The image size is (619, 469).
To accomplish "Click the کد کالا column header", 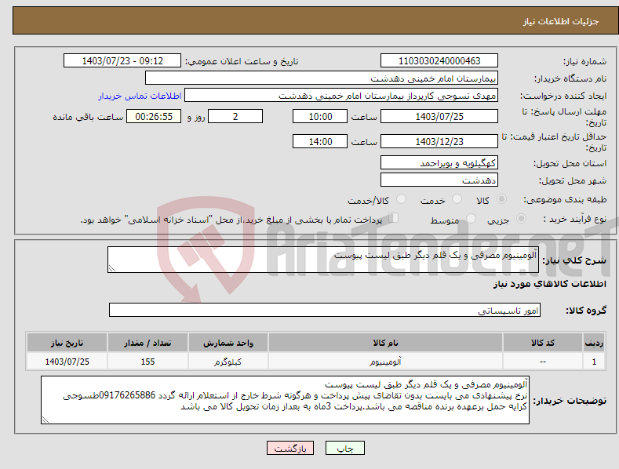I will click(542, 343).
